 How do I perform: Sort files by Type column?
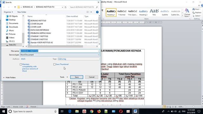click(x=86, y=16)
